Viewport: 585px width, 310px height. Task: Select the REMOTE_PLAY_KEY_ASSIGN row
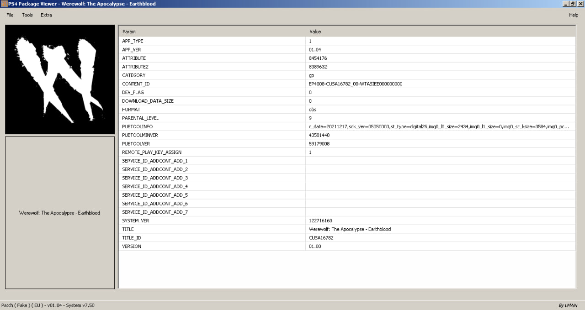pos(347,152)
